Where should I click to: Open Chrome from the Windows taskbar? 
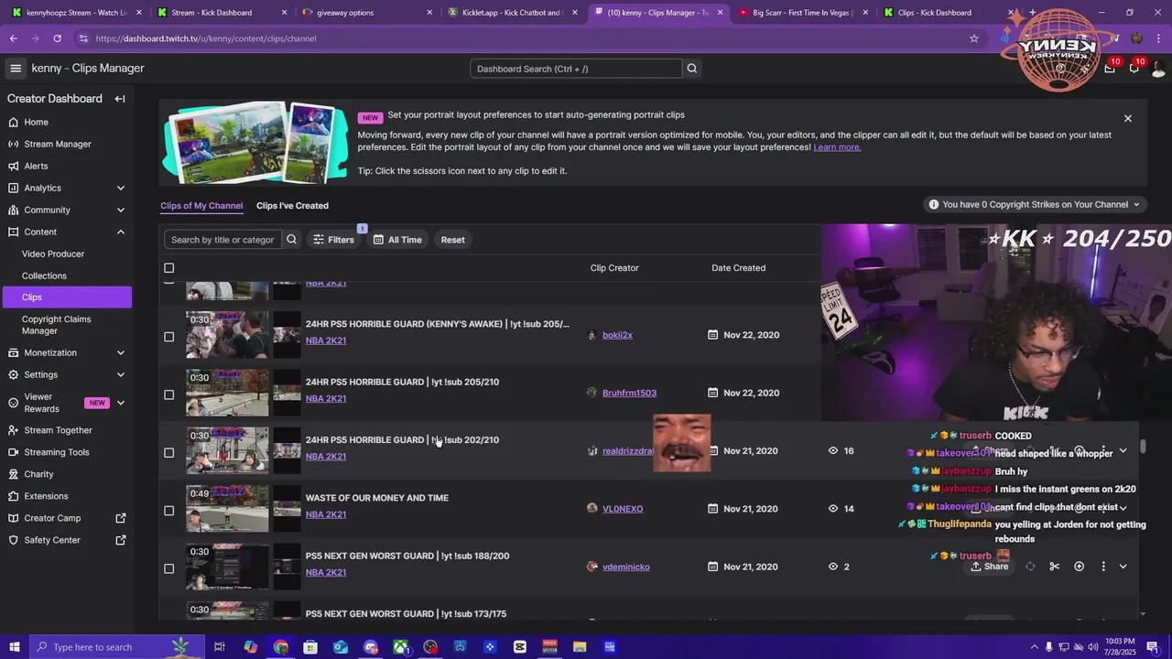[x=280, y=647]
